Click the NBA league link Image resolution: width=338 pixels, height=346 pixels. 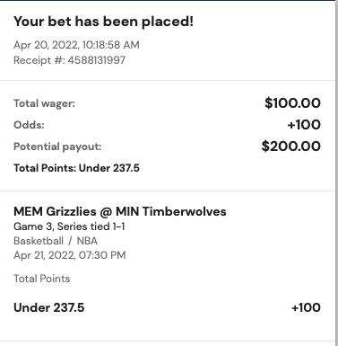tap(87, 241)
